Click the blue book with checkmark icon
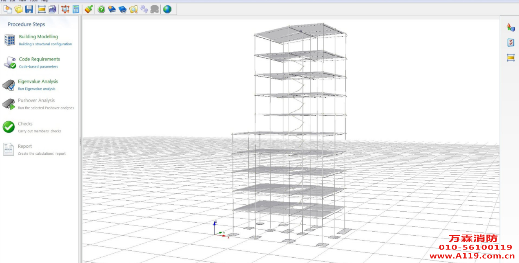Image resolution: width=519 pixels, height=263 pixels. [x=122, y=9]
